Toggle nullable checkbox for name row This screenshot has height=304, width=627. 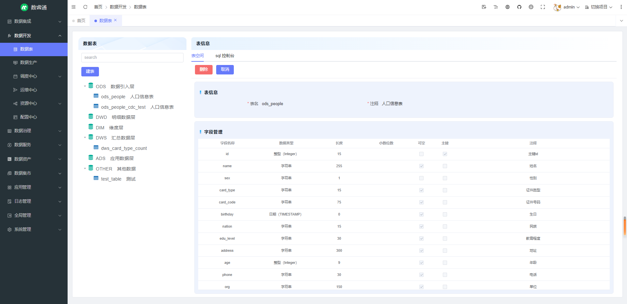click(x=421, y=166)
